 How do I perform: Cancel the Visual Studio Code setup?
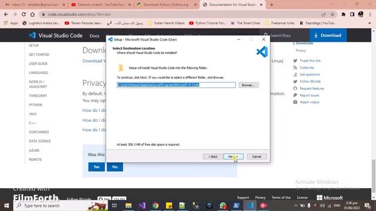pyautogui.click(x=257, y=156)
